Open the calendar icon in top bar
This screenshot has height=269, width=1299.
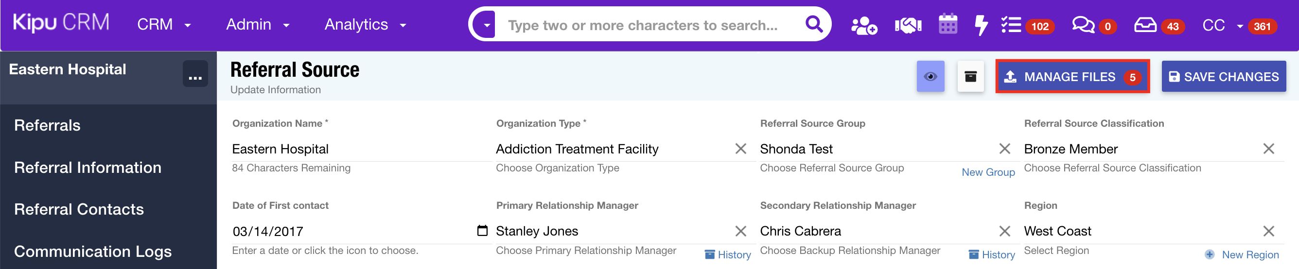[x=948, y=24]
